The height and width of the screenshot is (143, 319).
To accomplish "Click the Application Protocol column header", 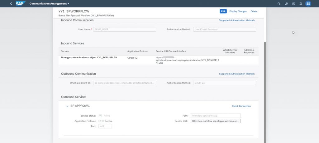I will [137, 51].
